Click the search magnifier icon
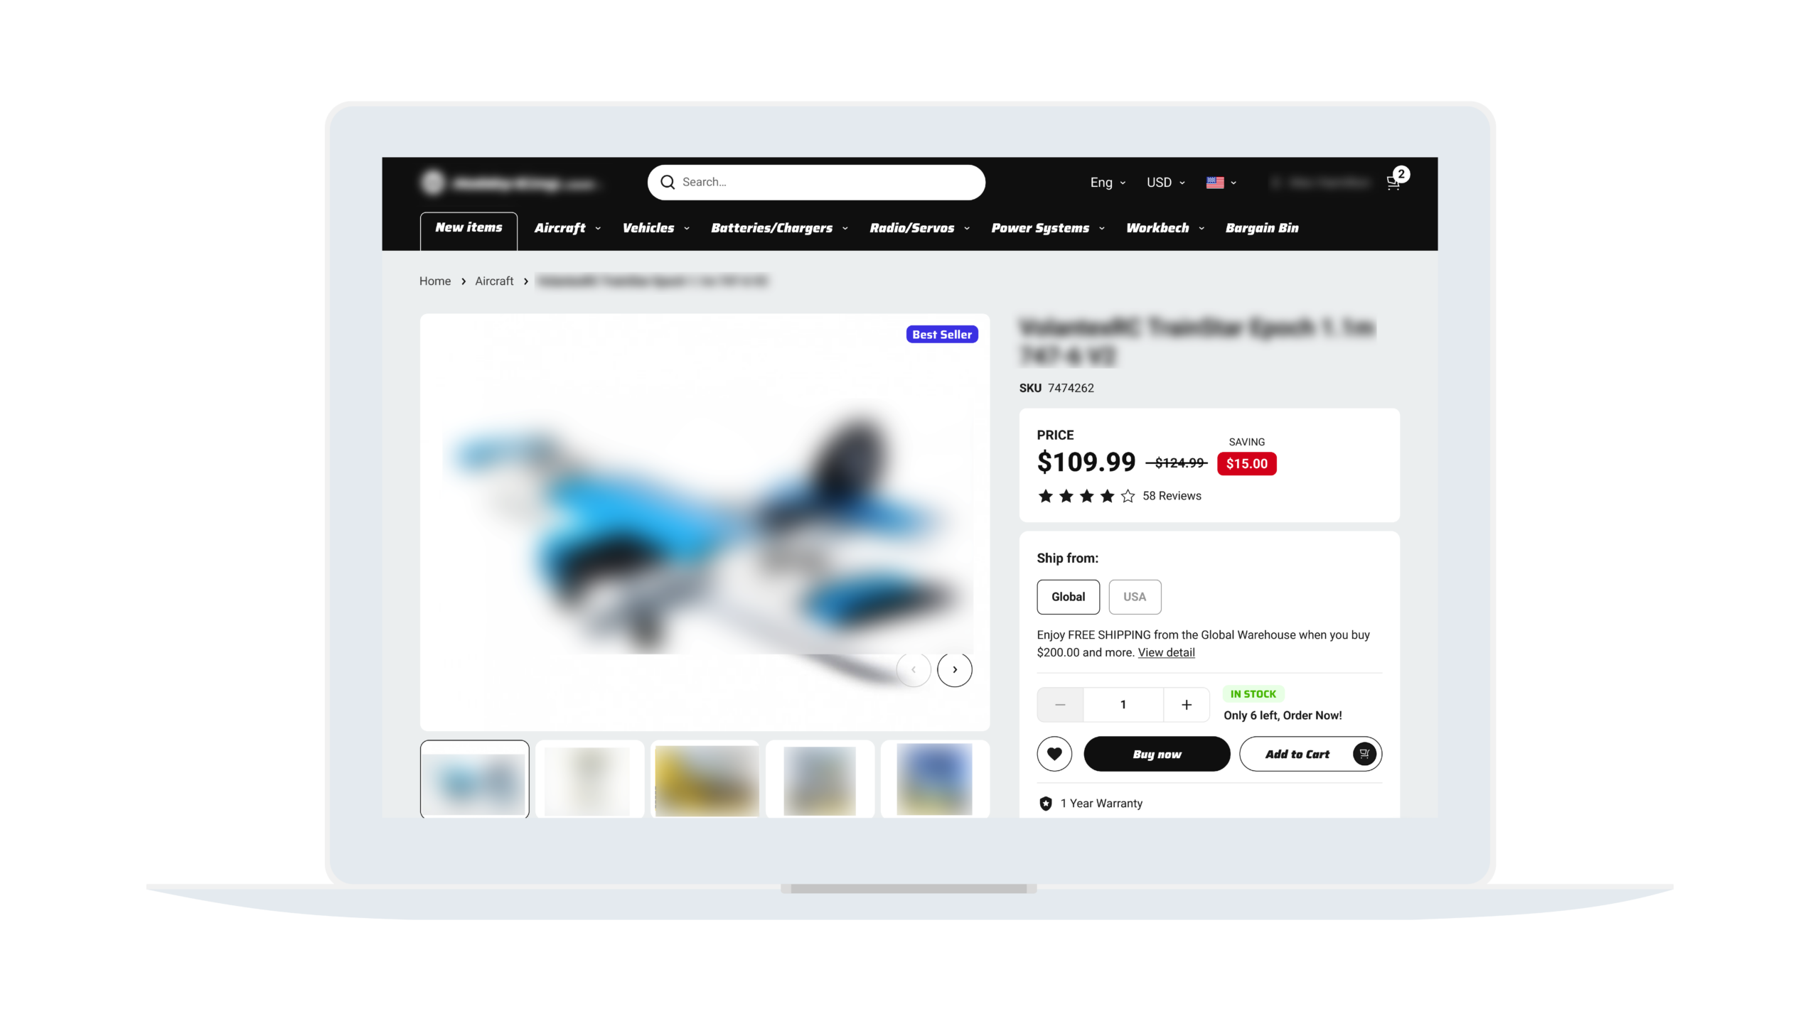The width and height of the screenshot is (1820, 1021). point(667,182)
